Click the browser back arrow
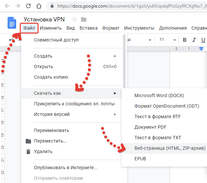This screenshot has height=183, width=207. (x=7, y=6)
